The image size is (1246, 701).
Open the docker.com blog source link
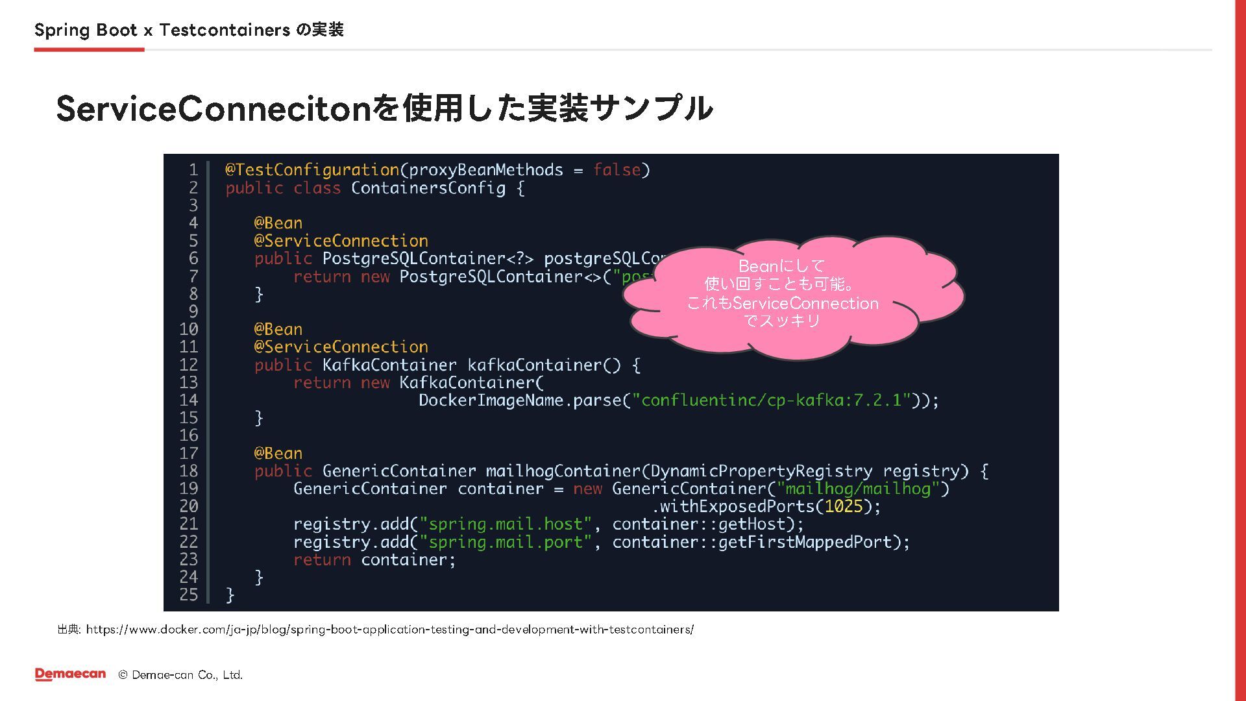(x=389, y=629)
